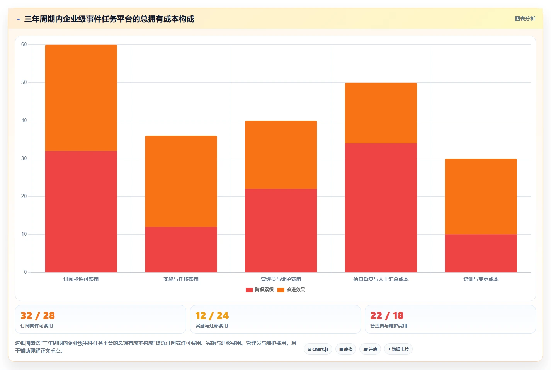This screenshot has height=370, width=551.
Task: Click the y-axis value 50
Action: click(x=24, y=82)
